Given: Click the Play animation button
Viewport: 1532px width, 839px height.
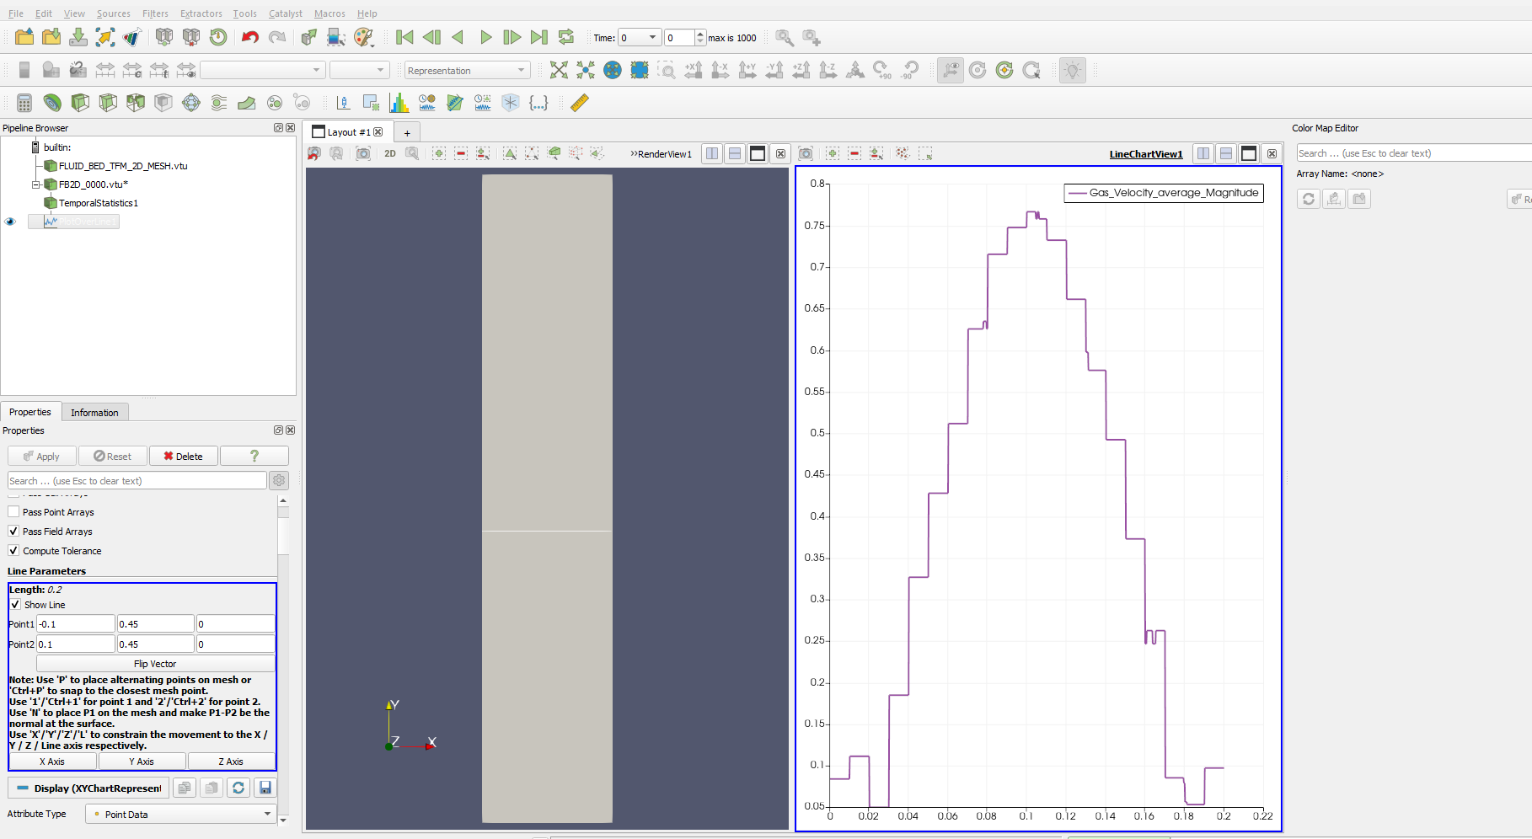Looking at the screenshot, I should (x=485, y=37).
